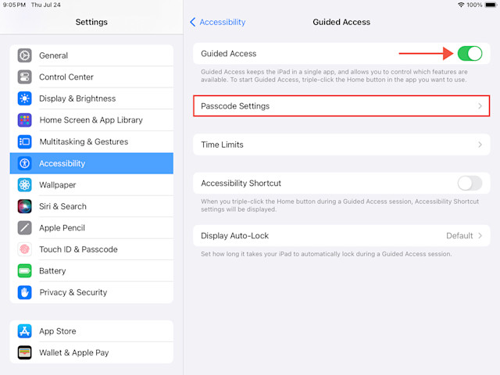500x375 pixels.
Task: Open General via its gear icon
Action: click(24, 55)
